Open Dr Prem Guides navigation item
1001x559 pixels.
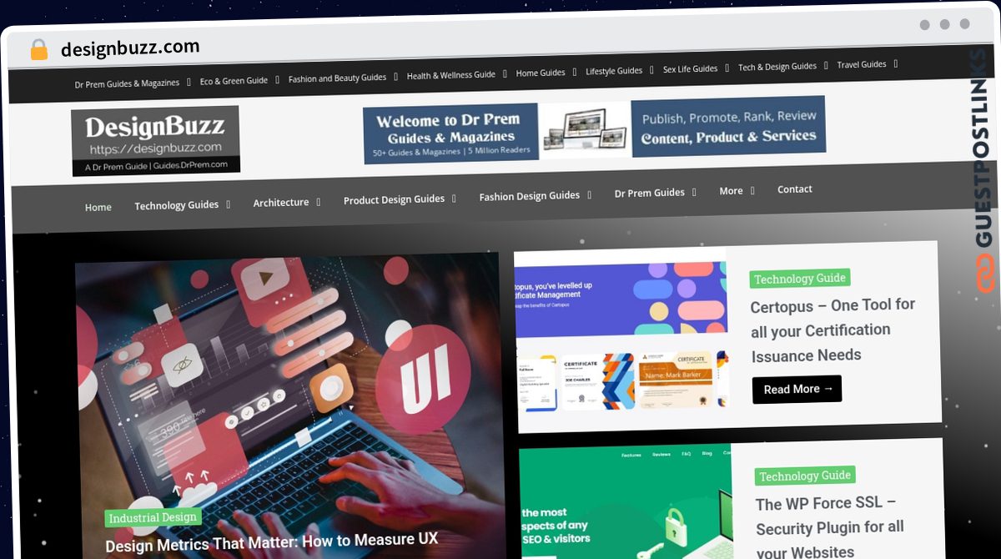pyautogui.click(x=650, y=193)
